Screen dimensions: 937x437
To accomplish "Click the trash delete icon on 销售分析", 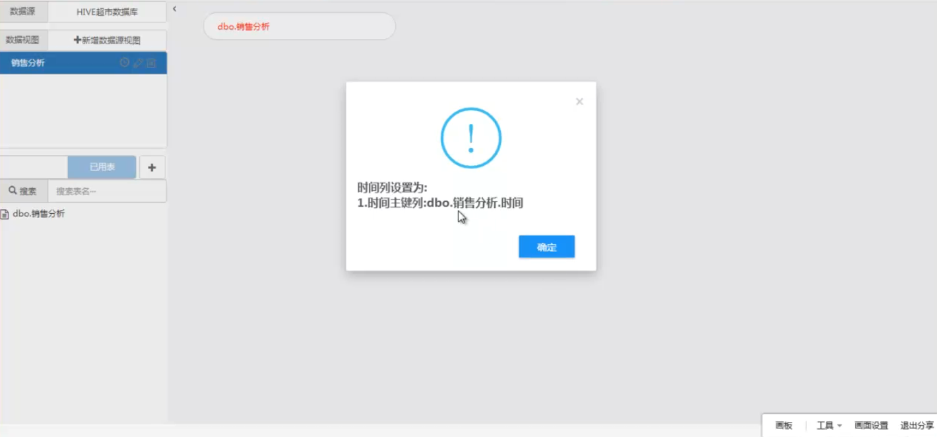I will tap(151, 63).
